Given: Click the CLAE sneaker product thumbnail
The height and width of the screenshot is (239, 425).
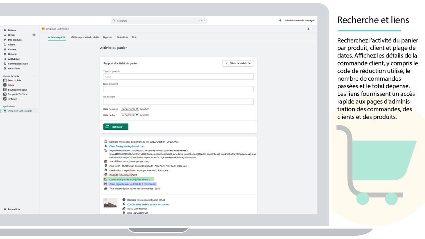Looking at the screenshot, I should click(x=110, y=203).
